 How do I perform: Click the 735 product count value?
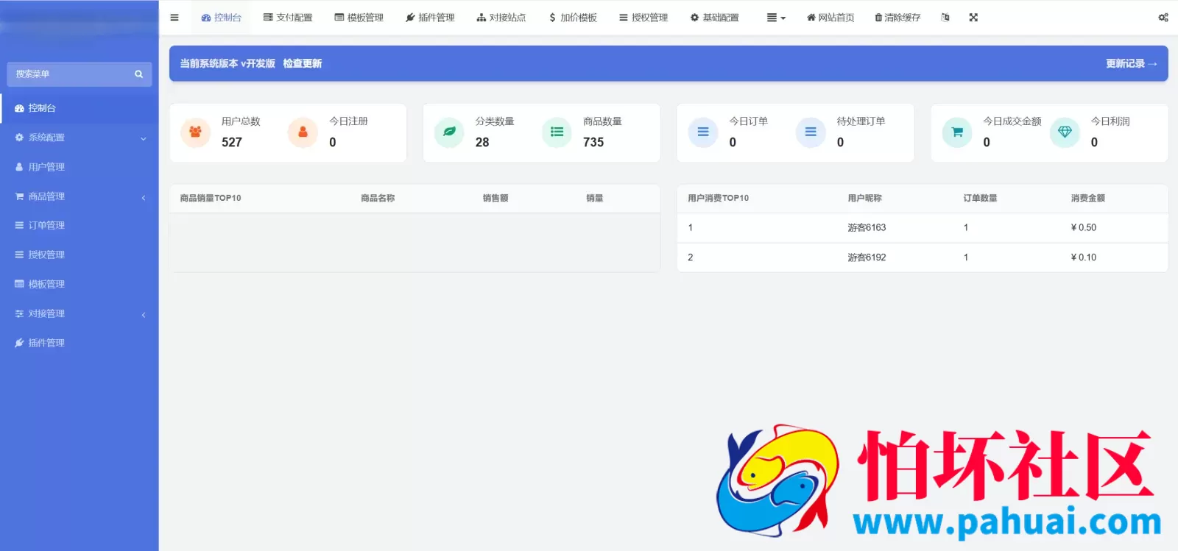(593, 143)
